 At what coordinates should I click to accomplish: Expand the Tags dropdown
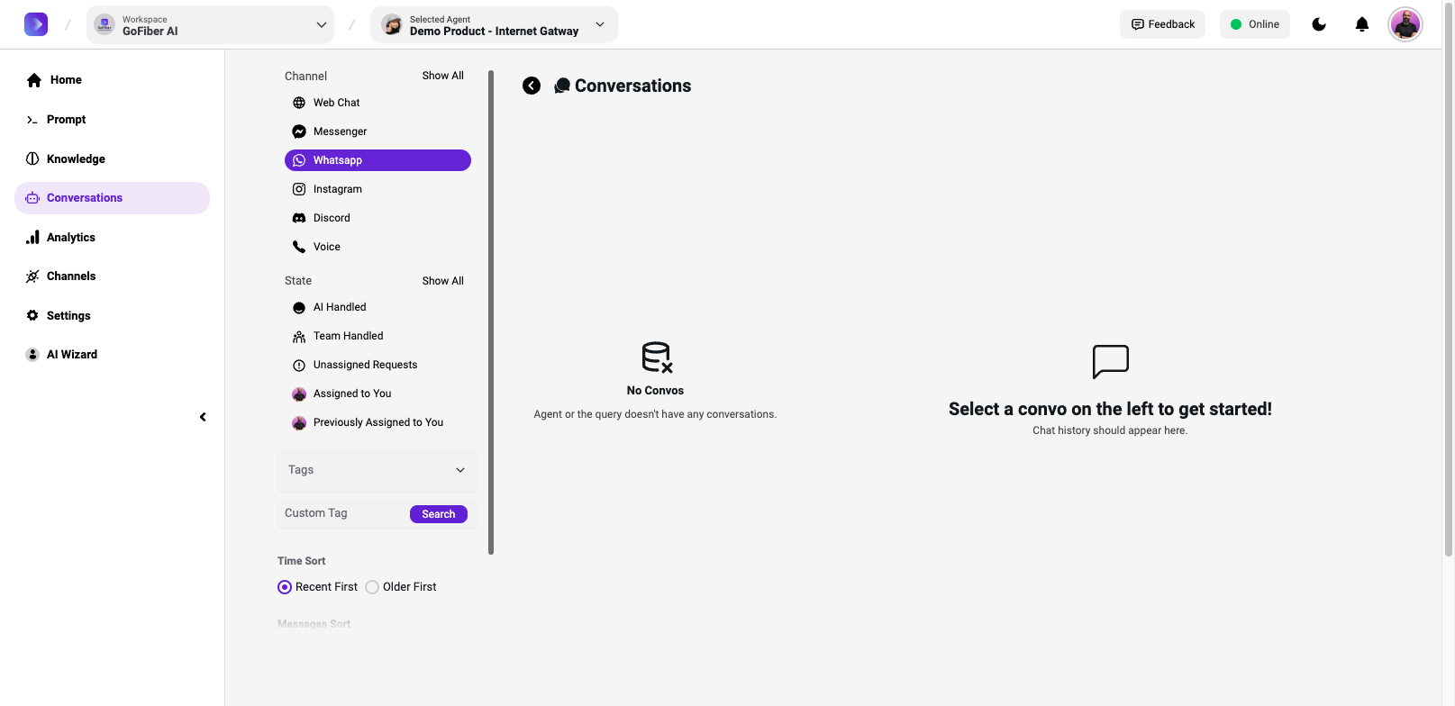click(377, 470)
